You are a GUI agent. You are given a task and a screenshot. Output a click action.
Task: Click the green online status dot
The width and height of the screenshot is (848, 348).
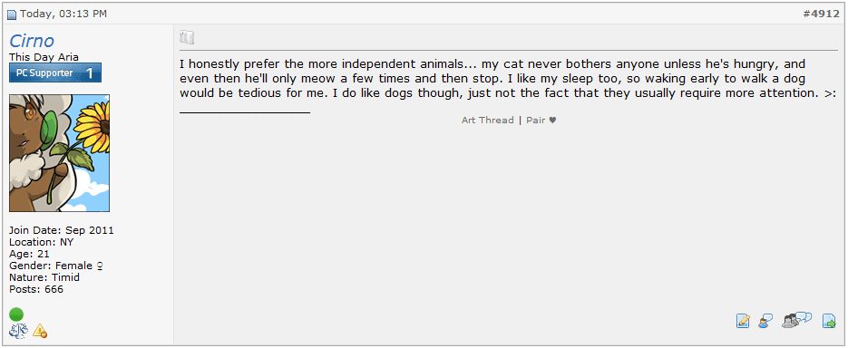[16, 314]
